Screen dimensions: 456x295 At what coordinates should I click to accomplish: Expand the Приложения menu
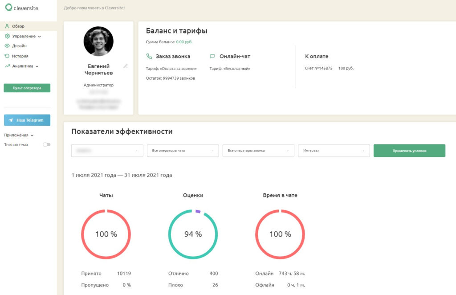click(19, 135)
